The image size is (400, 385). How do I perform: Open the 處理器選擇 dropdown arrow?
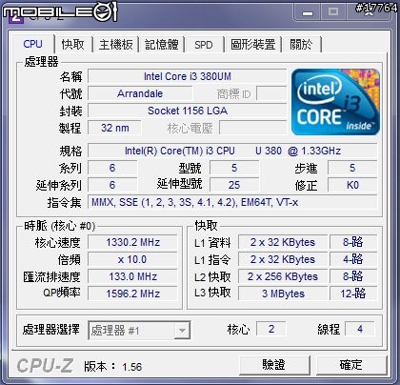pos(182,331)
